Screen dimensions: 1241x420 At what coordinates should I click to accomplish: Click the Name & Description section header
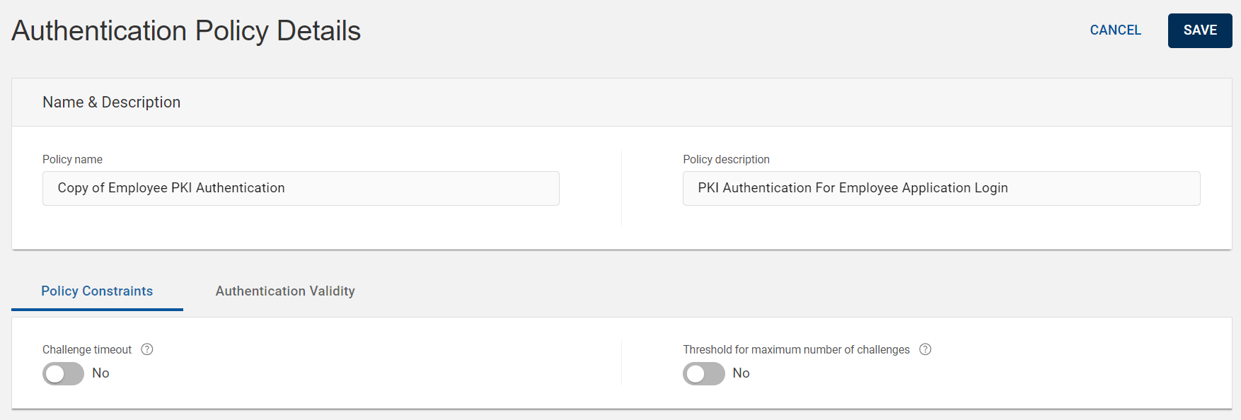coord(111,102)
